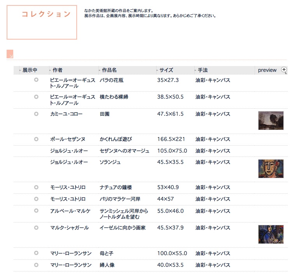Viewport: 299px width, 273px height.
Task: Select the title イーゼルに向かう画家
Action: pyautogui.click(x=123, y=228)
